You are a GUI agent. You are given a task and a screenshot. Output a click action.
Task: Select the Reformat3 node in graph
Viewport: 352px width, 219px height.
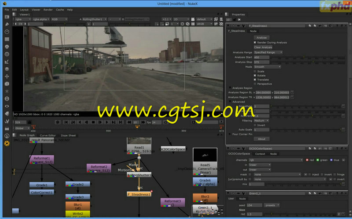click(172, 202)
